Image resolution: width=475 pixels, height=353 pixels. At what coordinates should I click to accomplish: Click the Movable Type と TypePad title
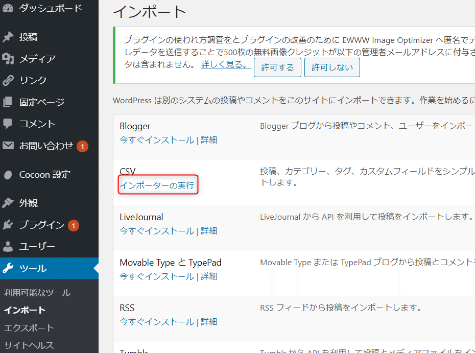click(171, 263)
